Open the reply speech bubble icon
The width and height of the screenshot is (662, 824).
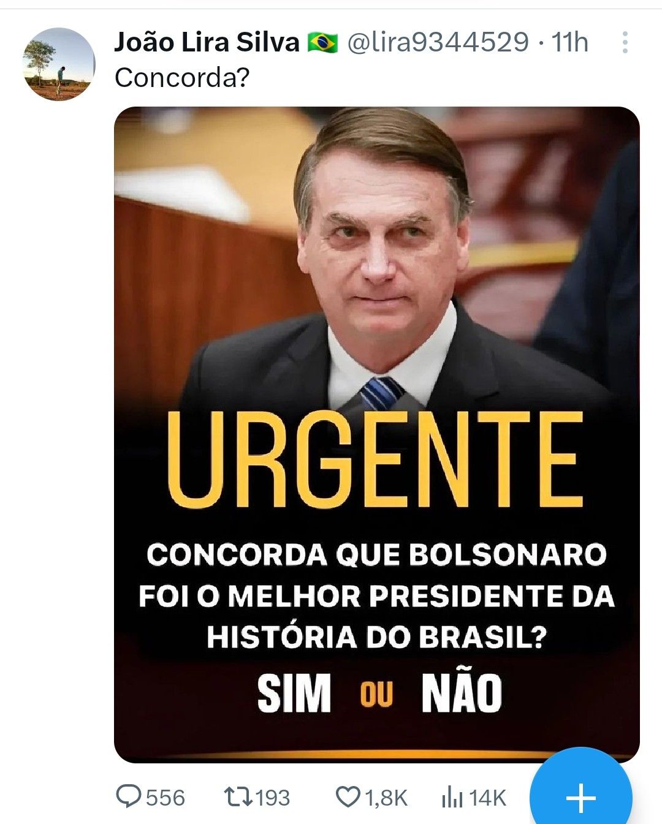[129, 796]
